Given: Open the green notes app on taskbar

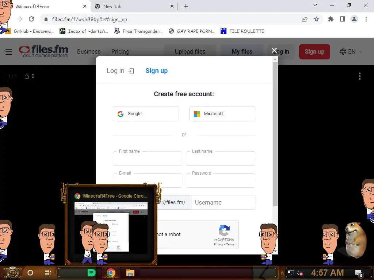Looking at the screenshot, I should pyautogui.click(x=91, y=273).
